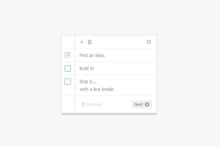Click the empty margin cell below the checkboxes
Screen dimensions: 220x146
pyautogui.click(x=67, y=104)
